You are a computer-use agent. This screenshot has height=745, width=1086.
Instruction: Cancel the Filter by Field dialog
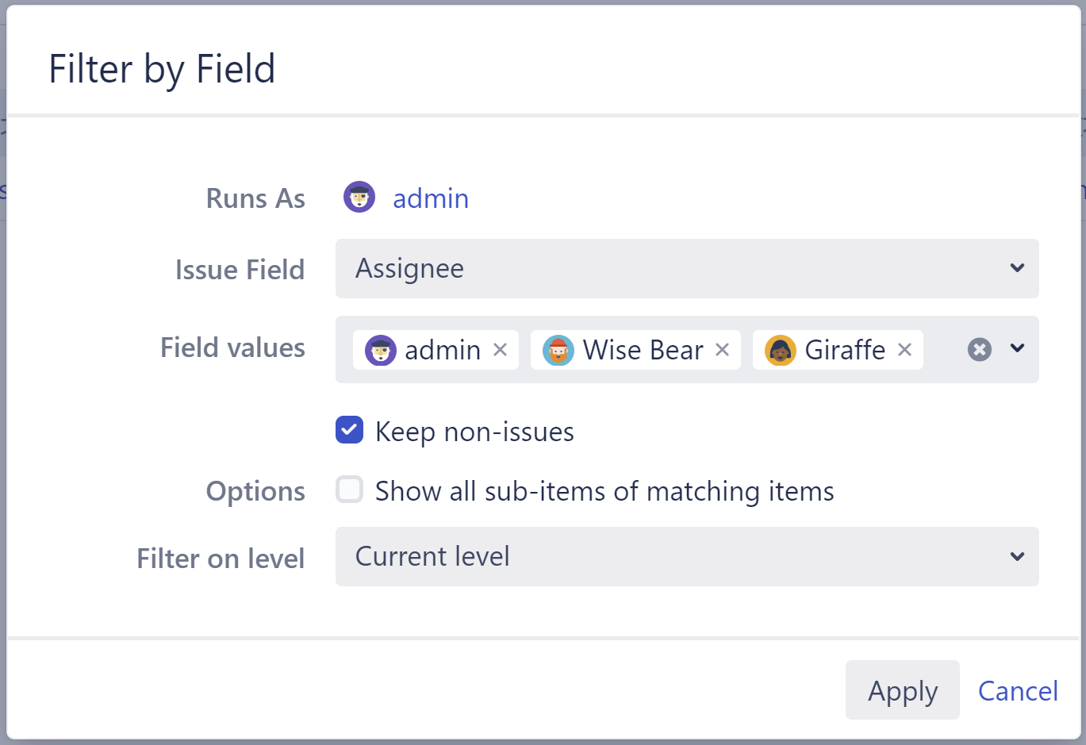click(1018, 690)
